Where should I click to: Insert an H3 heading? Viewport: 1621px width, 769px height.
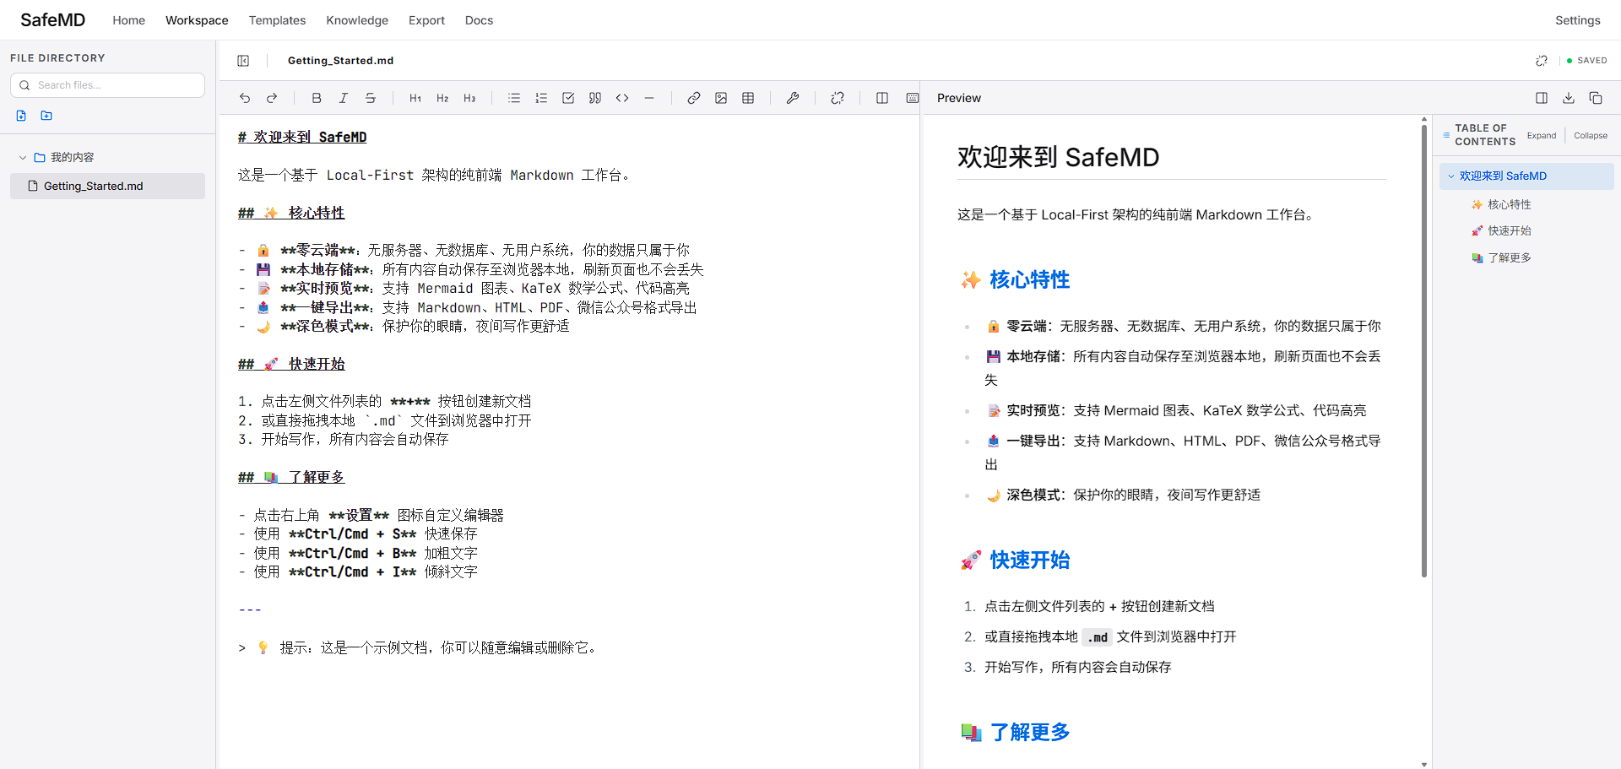click(469, 98)
